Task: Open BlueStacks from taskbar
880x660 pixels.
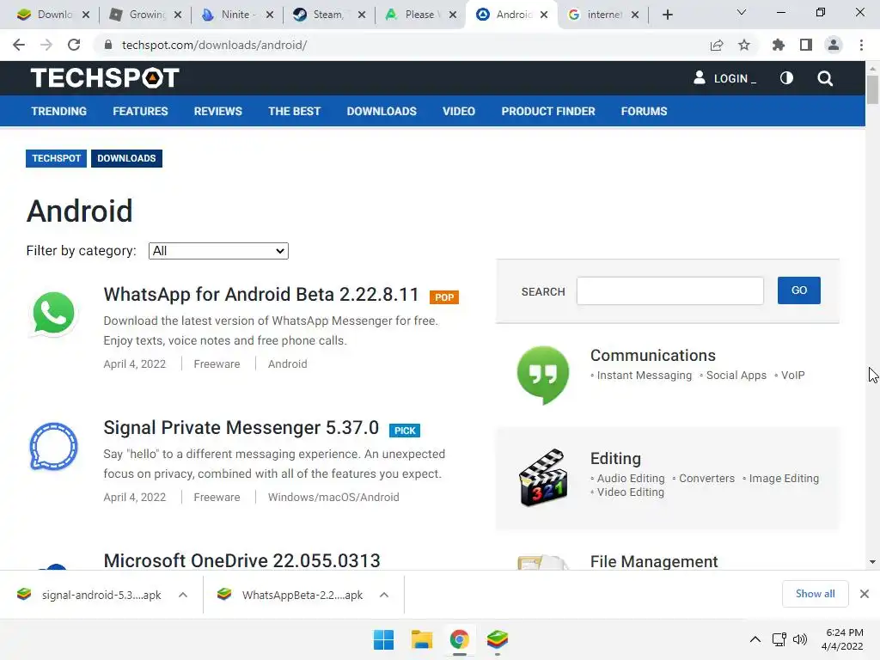Action: pyautogui.click(x=498, y=639)
